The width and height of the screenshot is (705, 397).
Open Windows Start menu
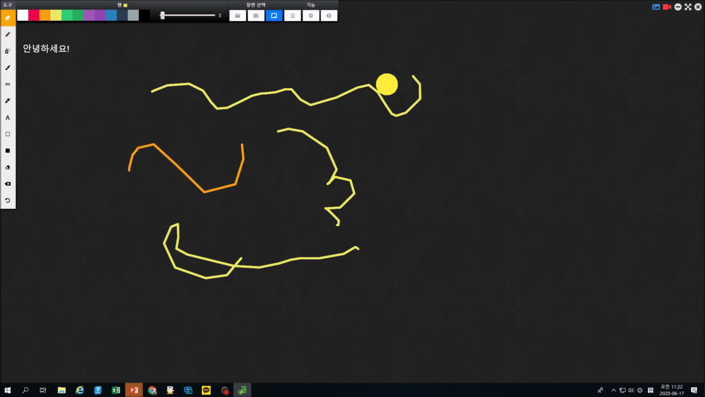(x=8, y=390)
